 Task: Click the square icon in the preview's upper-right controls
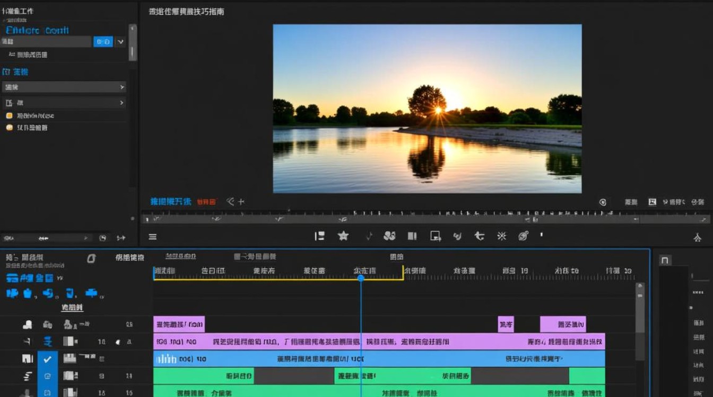[652, 202]
